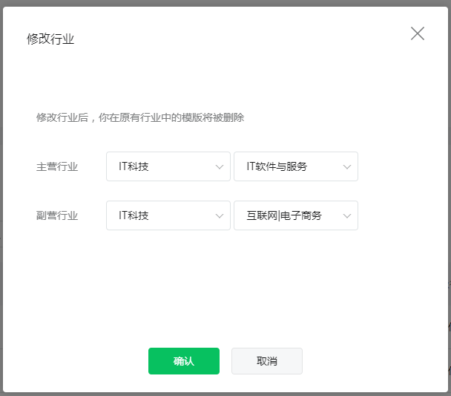Screen dimensions: 451x396
Task: Click the 互联网|电子商务 selected value text
Action: click(284, 215)
